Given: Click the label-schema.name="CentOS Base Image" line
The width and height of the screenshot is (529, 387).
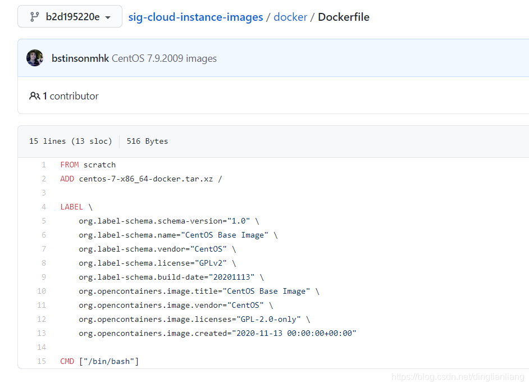Looking at the screenshot, I should (x=178, y=235).
